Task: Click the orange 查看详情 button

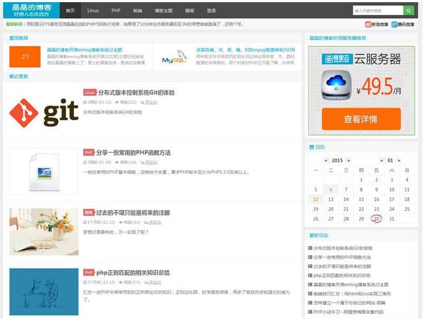Action: click(x=360, y=119)
